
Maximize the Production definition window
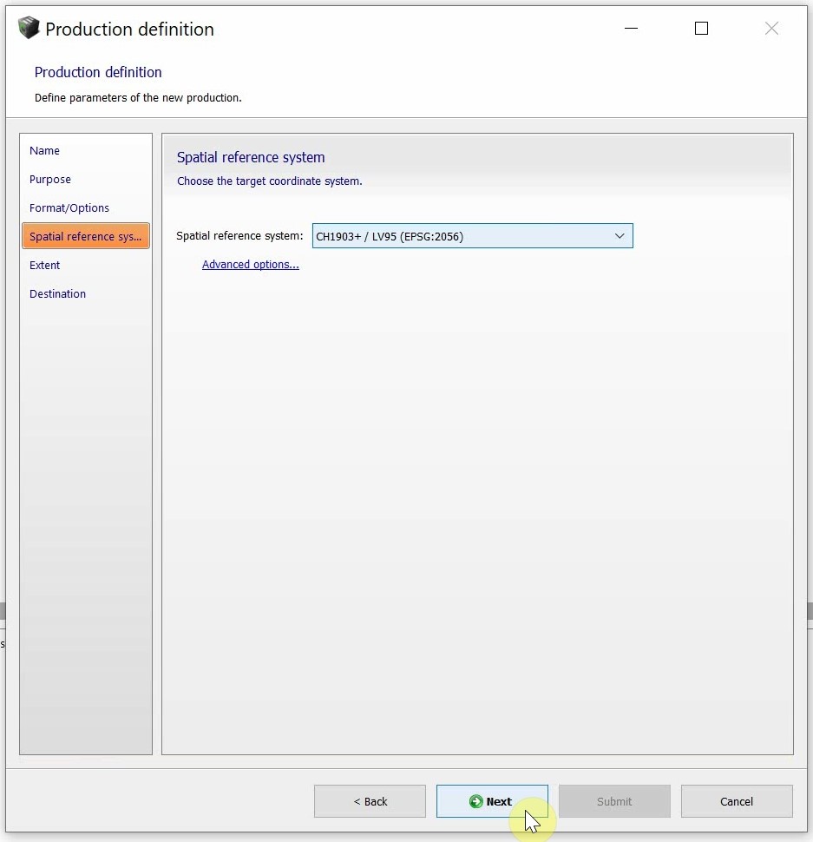click(701, 29)
